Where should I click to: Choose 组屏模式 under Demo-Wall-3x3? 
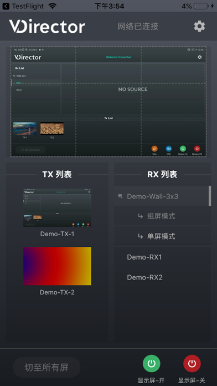[x=162, y=216]
